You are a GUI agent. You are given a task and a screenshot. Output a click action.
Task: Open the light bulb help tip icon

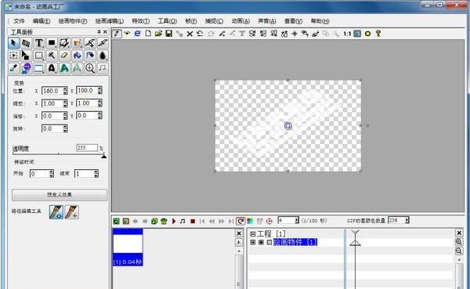tap(378, 33)
